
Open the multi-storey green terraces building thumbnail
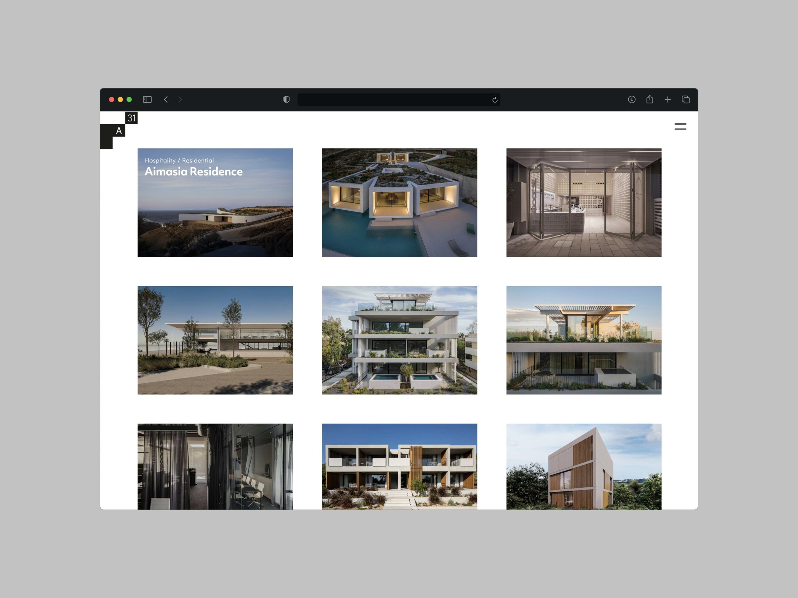point(399,340)
